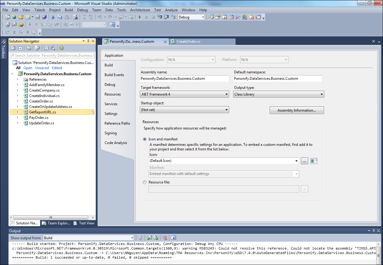This screenshot has width=383, height=265.
Task: Click the Assembly name text field
Action: [x=185, y=79]
